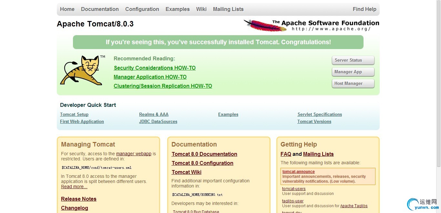The height and width of the screenshot is (213, 441).
Task: Open Manager Application HOW-TO link
Action: click(150, 77)
